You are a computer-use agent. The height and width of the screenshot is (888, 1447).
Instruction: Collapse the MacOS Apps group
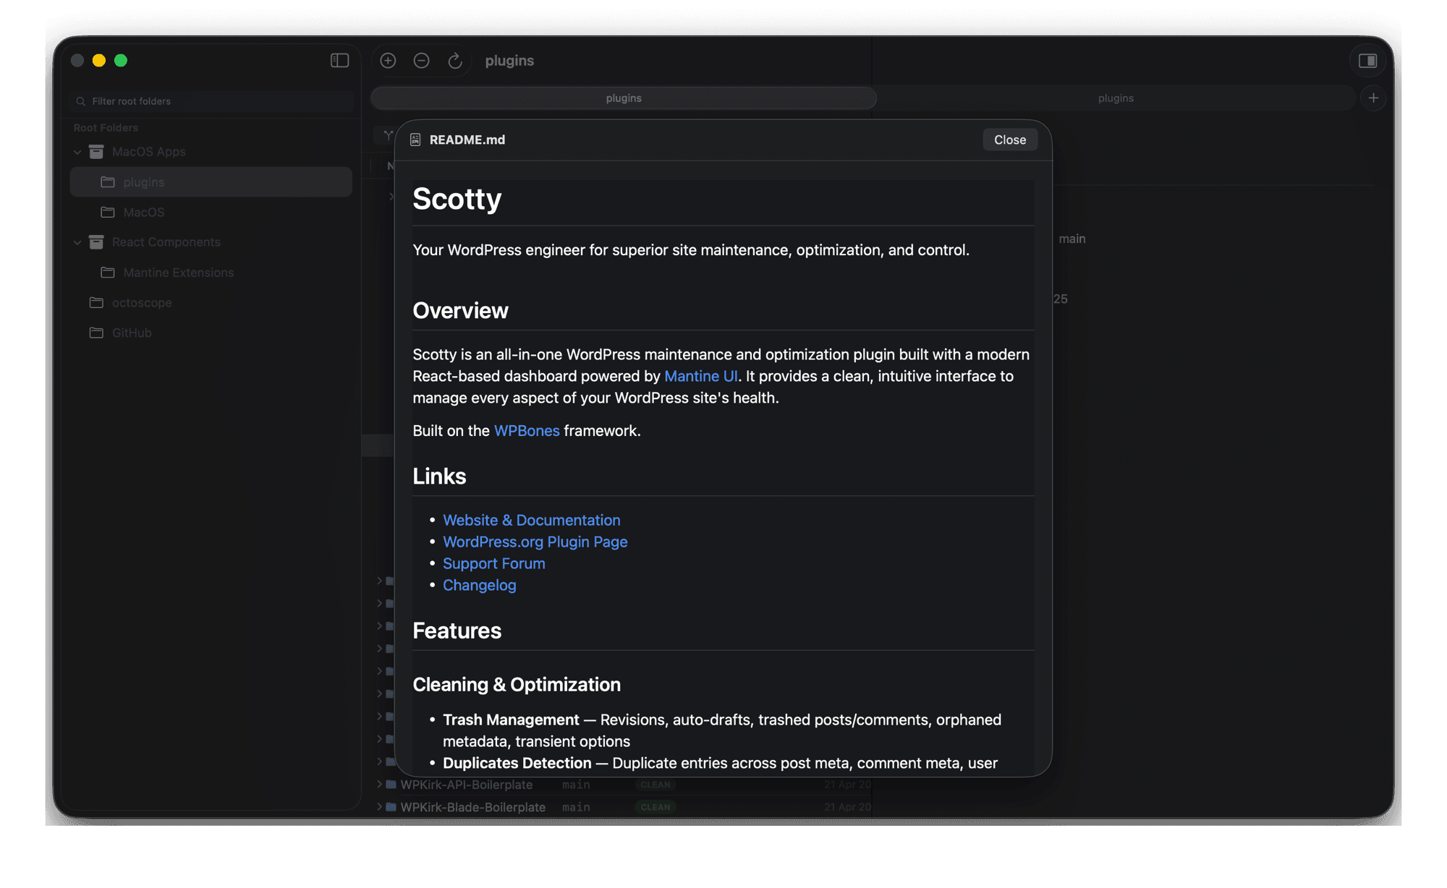(77, 152)
